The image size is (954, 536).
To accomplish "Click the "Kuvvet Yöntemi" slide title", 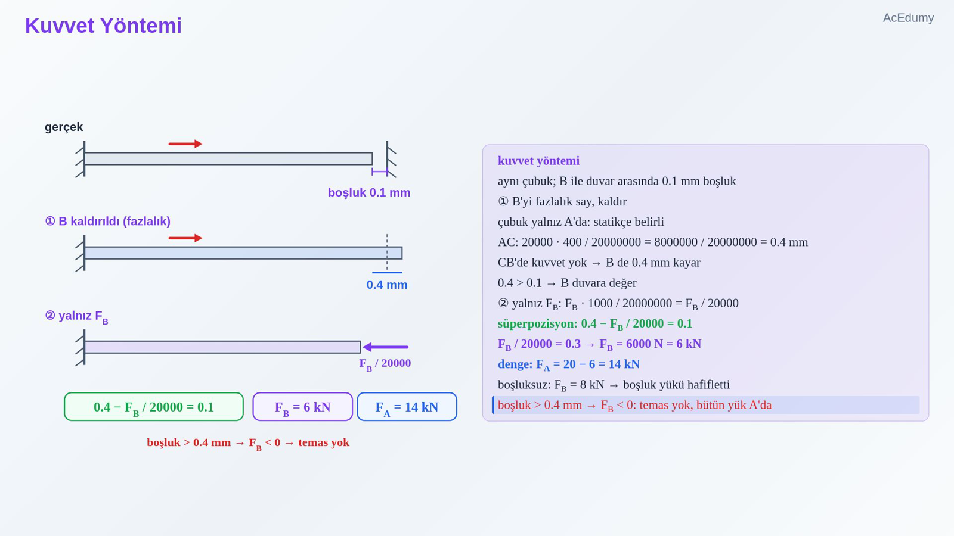I will coord(103,26).
